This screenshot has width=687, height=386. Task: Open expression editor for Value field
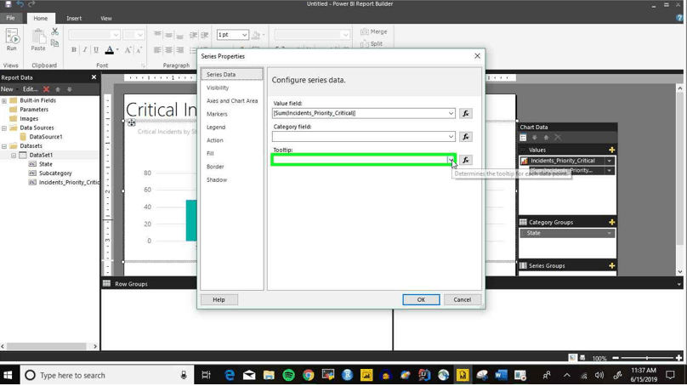pos(466,113)
